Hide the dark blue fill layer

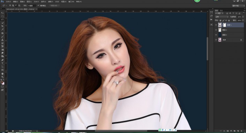pyautogui.click(x=216, y=35)
